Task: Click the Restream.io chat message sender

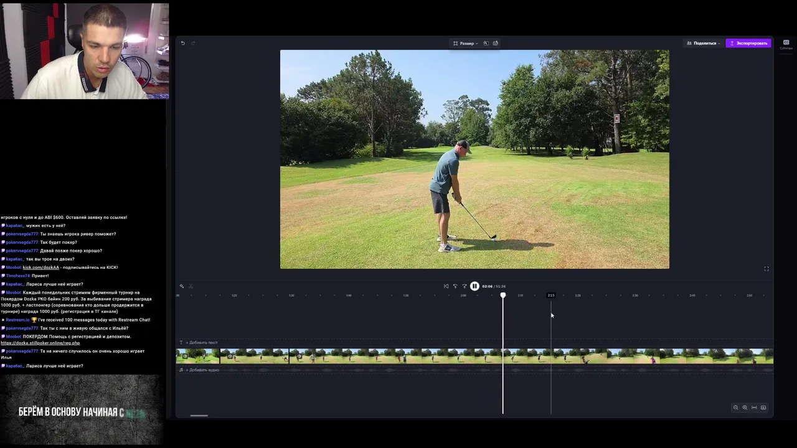Action: click(x=17, y=320)
